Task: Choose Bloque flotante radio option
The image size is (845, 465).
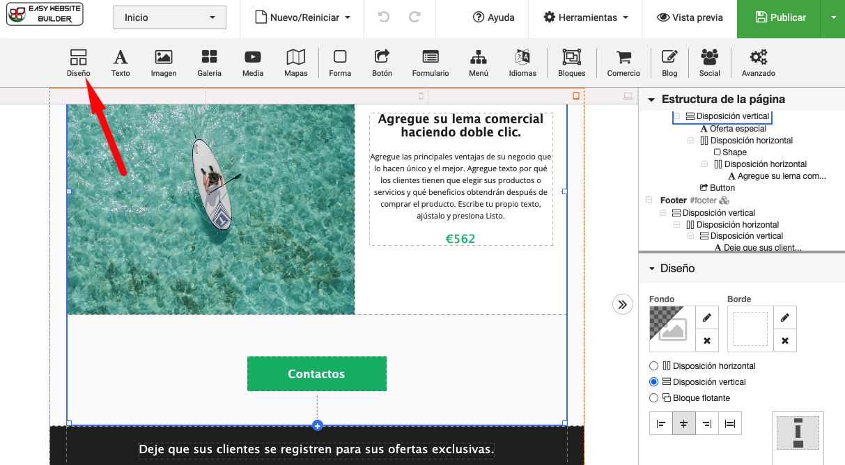Action: click(x=653, y=398)
